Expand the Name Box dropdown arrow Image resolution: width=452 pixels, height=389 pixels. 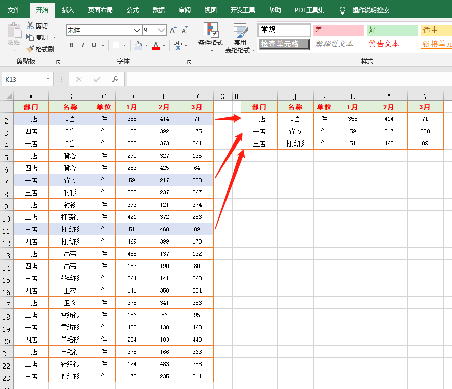pos(48,79)
